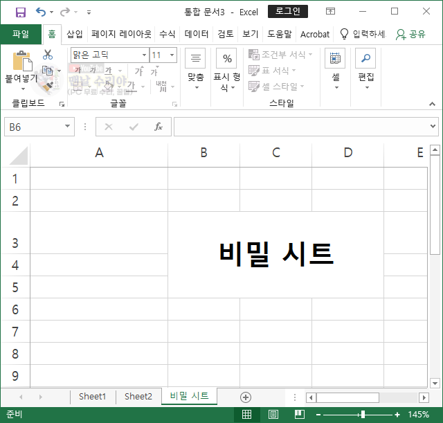
Task: Click the cancel X in formula bar
Action: click(x=109, y=127)
